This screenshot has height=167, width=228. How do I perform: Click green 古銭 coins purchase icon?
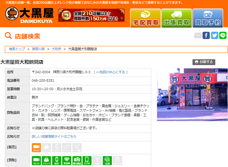pyautogui.click(x=107, y=161)
